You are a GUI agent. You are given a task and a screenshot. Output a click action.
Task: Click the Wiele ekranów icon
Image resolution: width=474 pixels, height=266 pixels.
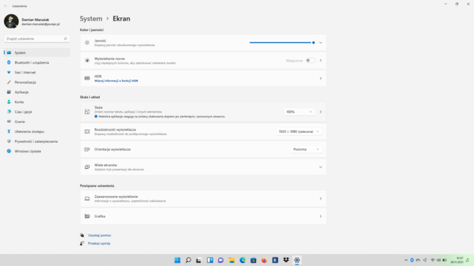click(87, 167)
